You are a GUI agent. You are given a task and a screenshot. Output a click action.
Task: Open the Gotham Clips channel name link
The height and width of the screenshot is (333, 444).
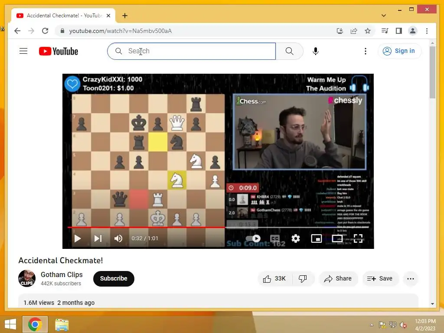point(62,274)
